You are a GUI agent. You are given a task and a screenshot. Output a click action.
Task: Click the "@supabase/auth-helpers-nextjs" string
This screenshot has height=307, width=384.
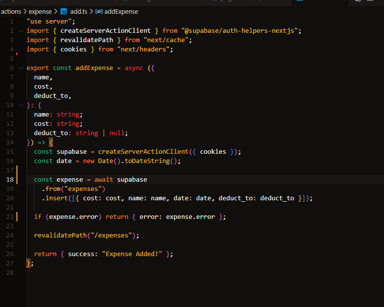click(239, 30)
